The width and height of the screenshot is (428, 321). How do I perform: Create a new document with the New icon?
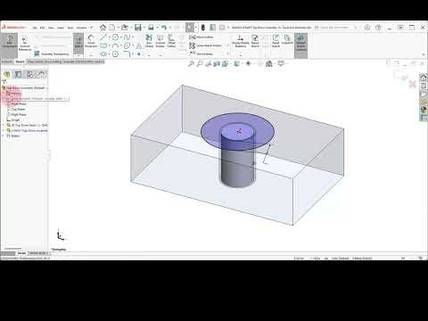pyautogui.click(x=112, y=28)
